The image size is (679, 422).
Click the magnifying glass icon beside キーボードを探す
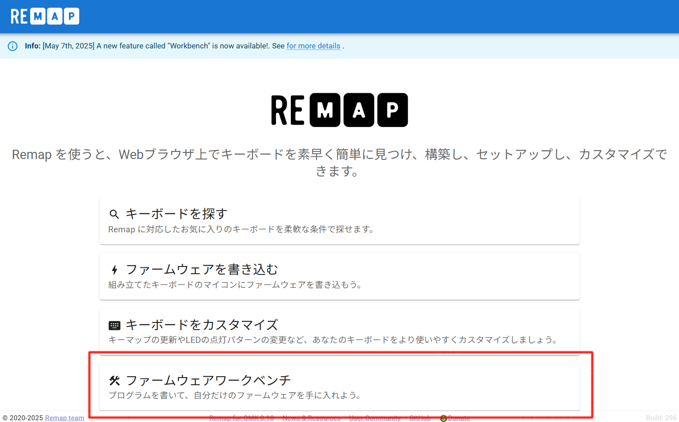pos(114,214)
